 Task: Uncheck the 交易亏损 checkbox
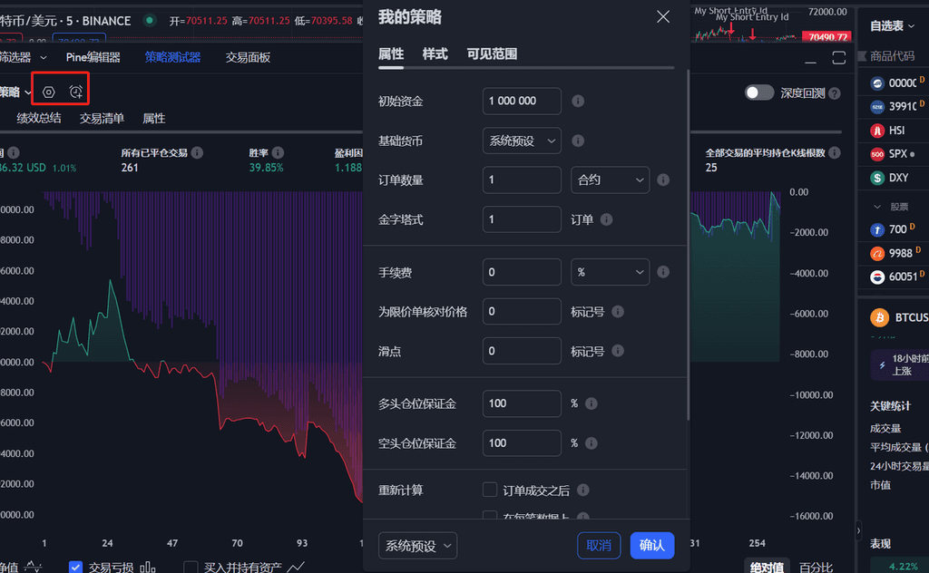(76, 567)
